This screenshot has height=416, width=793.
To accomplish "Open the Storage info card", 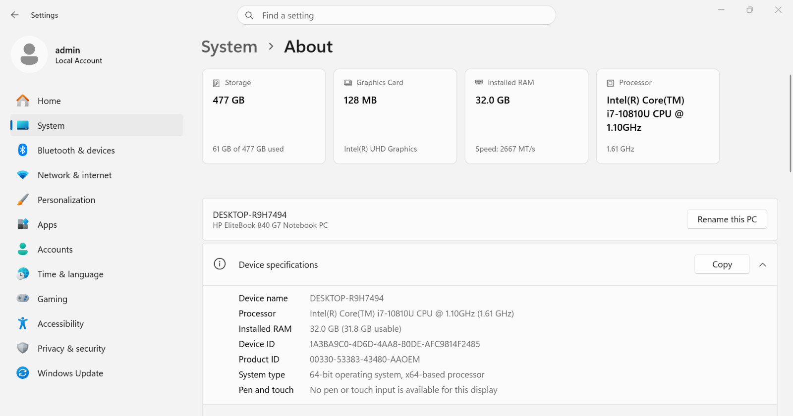I will pyautogui.click(x=264, y=116).
